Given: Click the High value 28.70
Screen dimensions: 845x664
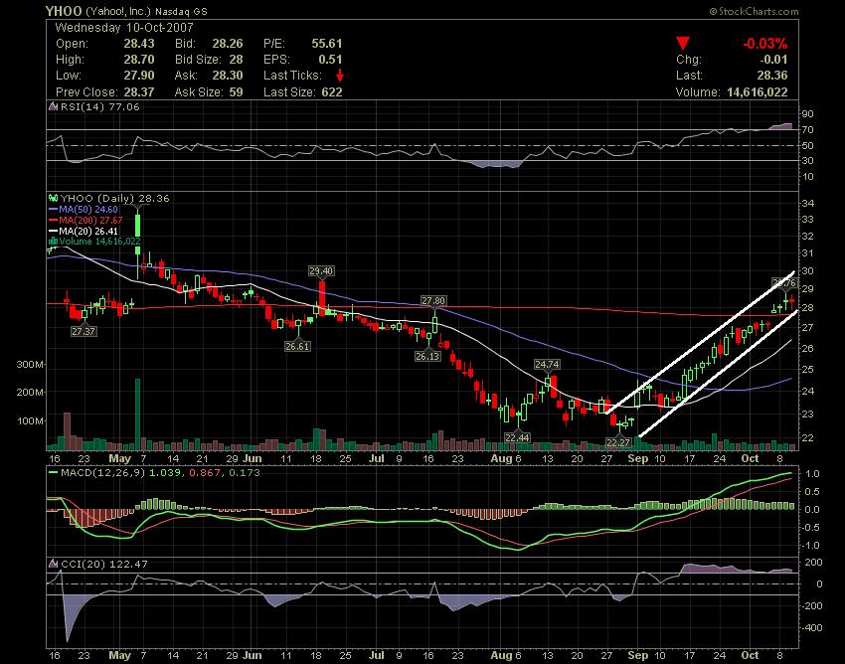Looking at the screenshot, I should pos(139,60).
